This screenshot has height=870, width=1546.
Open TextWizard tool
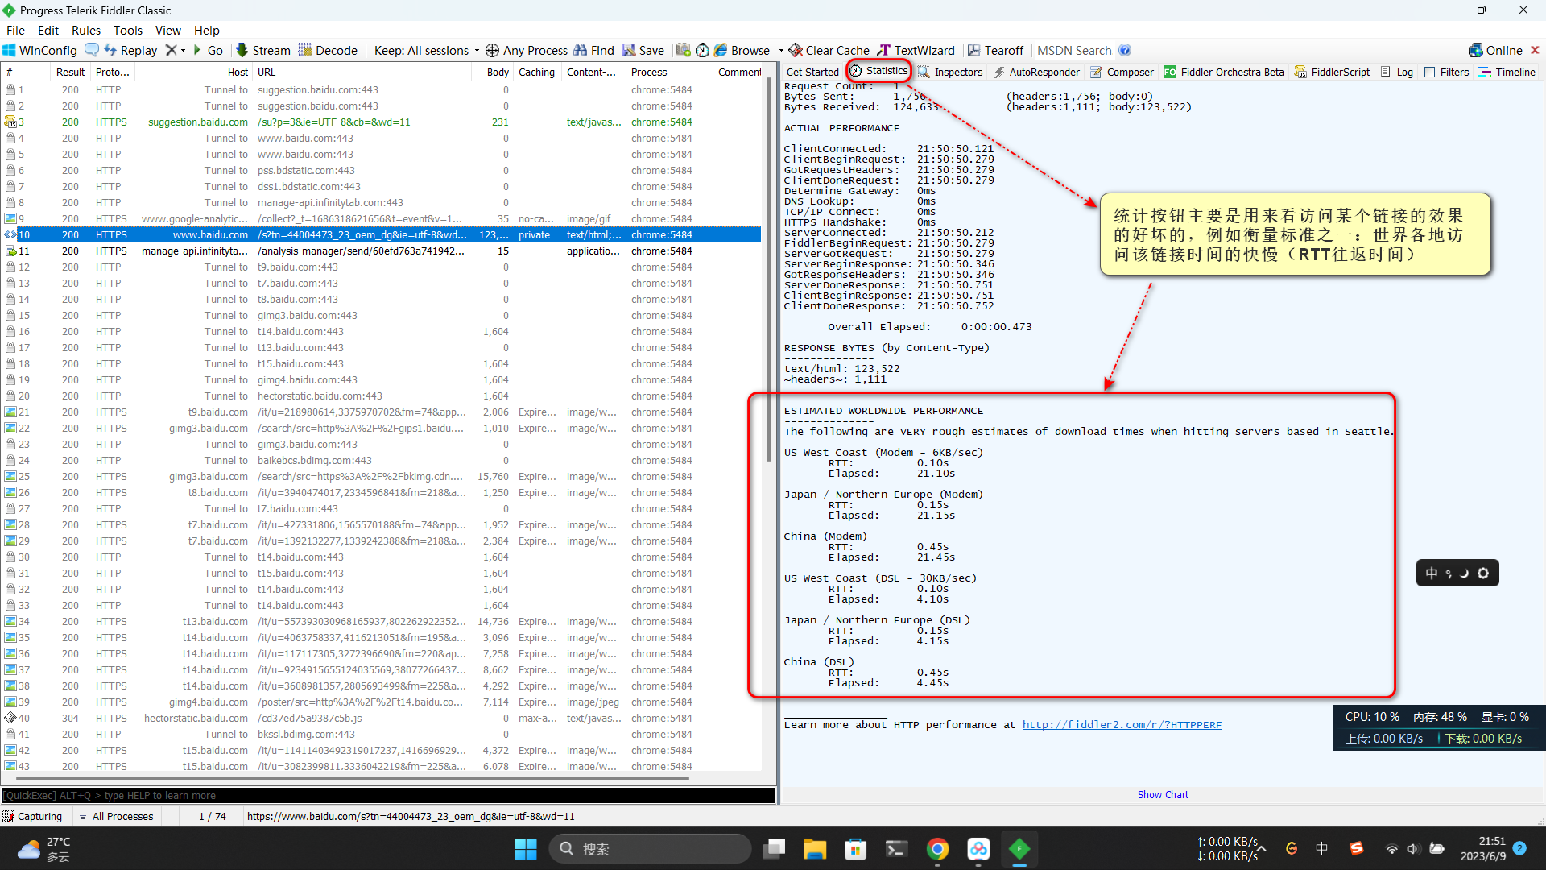tap(916, 50)
